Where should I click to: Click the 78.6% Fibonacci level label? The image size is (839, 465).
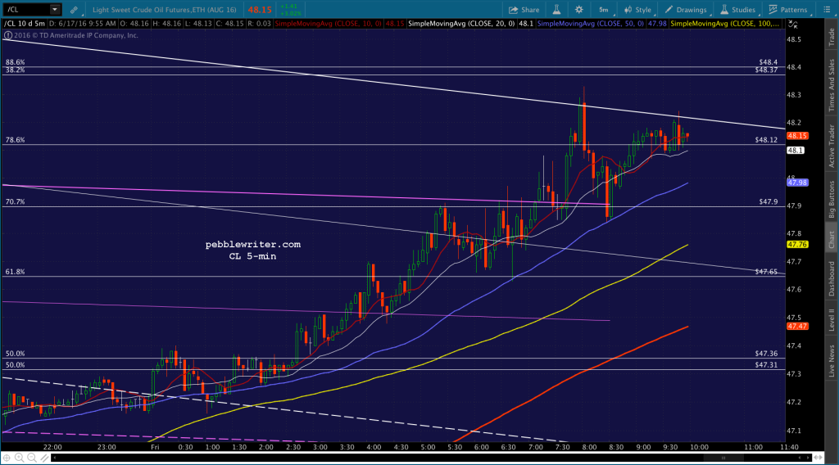click(15, 140)
